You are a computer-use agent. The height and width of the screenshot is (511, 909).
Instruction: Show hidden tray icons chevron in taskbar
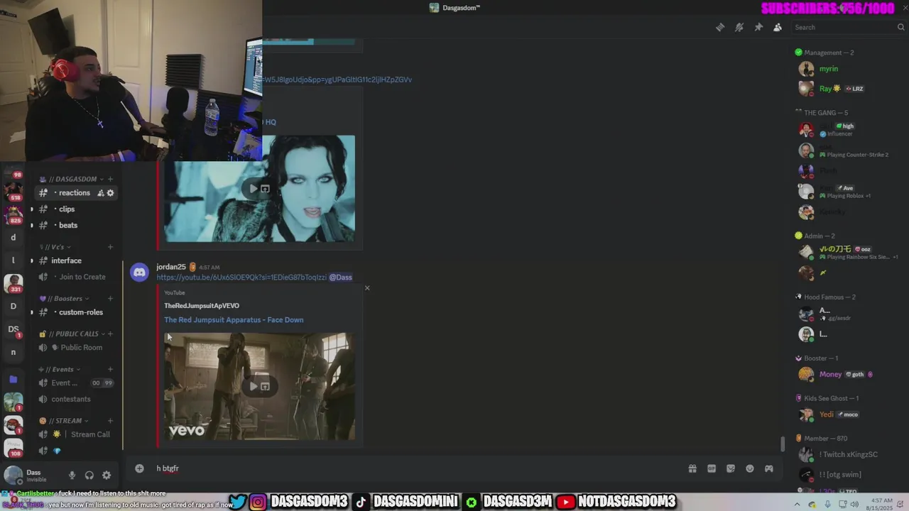(x=797, y=504)
